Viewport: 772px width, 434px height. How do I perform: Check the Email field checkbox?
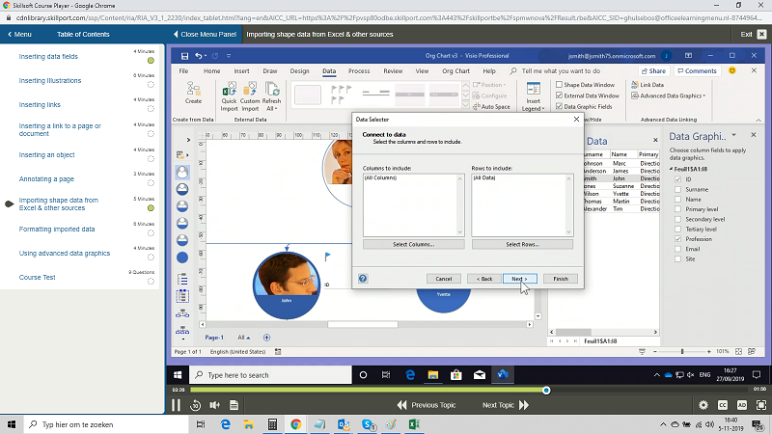click(x=678, y=249)
